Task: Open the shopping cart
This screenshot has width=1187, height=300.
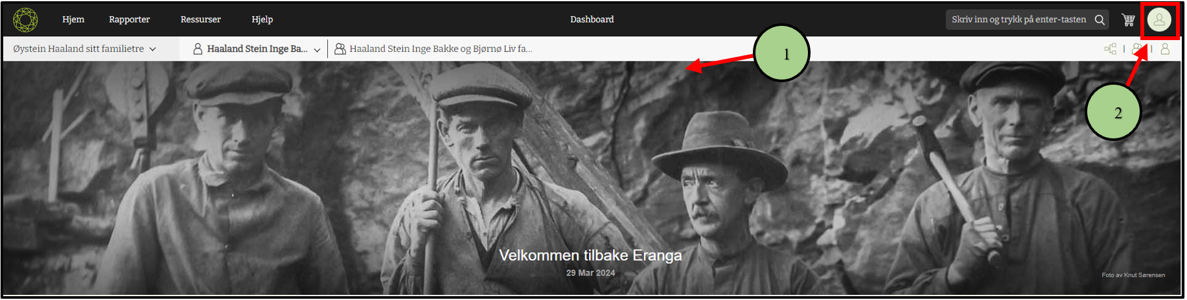Action: (1128, 20)
